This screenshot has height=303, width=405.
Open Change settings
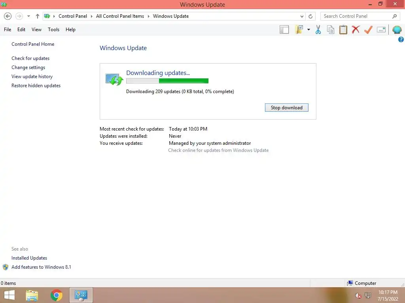click(28, 67)
